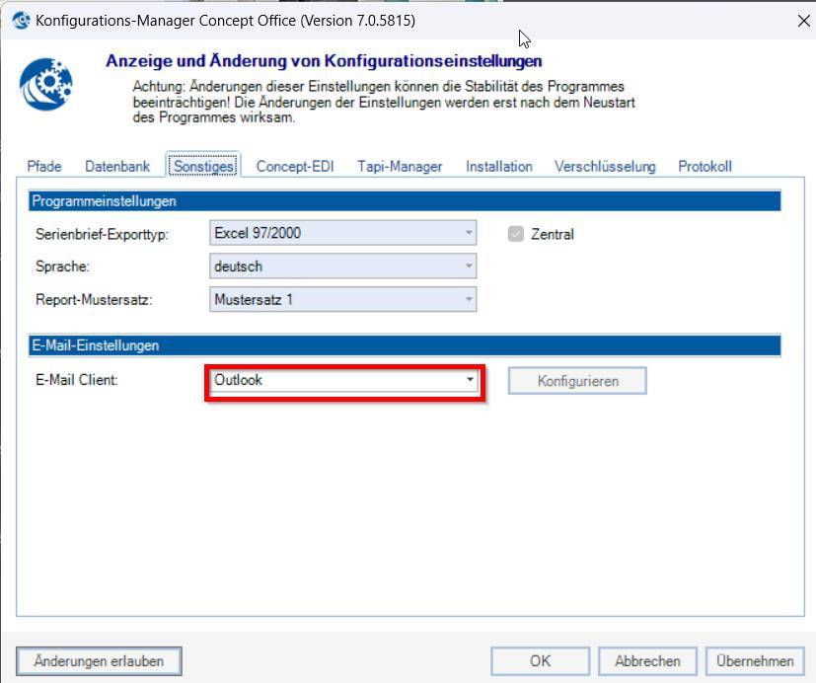Switch to the Pfade tab
Screen dimensions: 816x683
(x=44, y=166)
